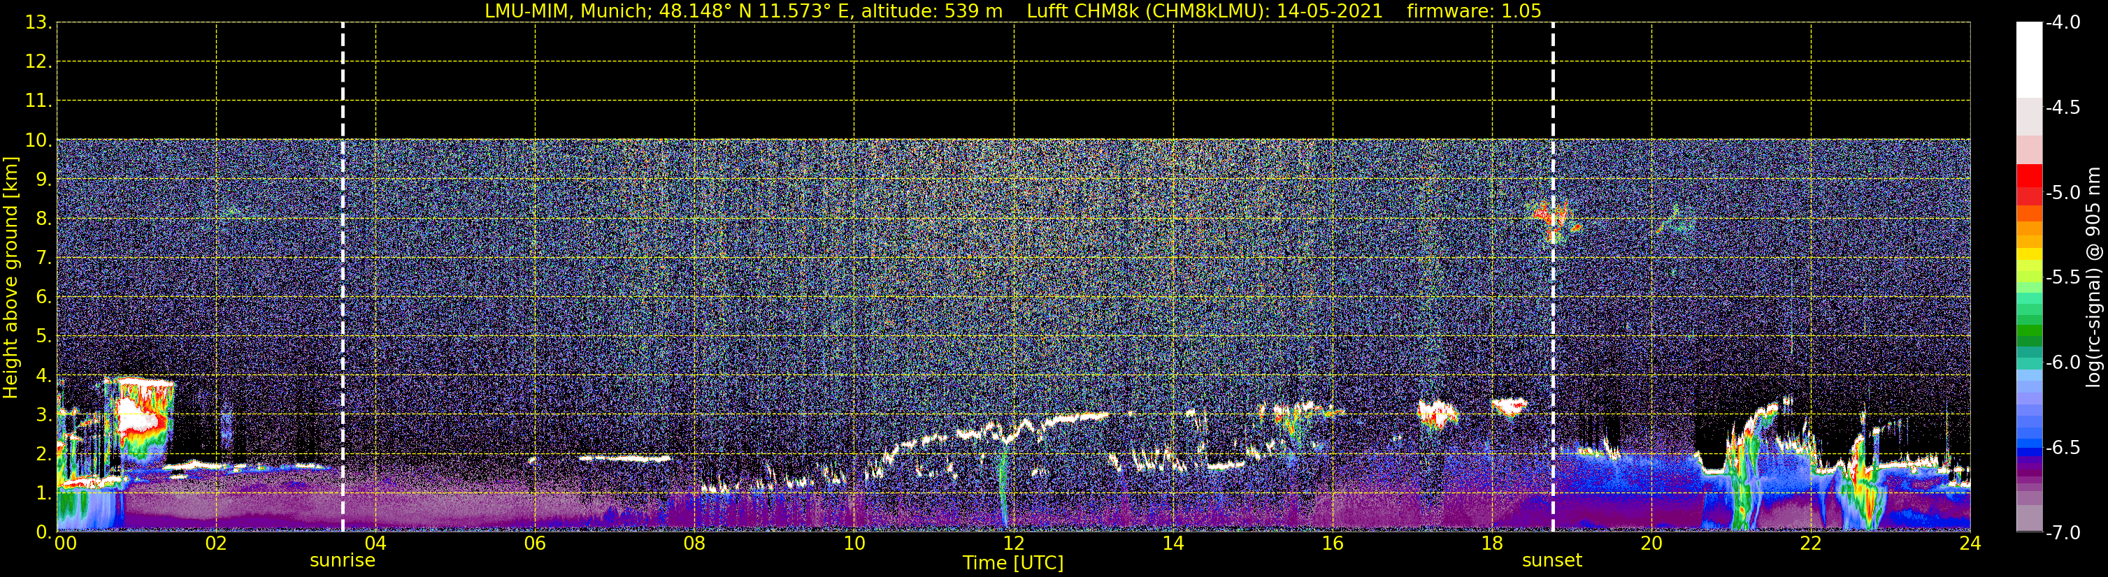Click the "-5.0" colorbar tick label
Viewport: 2108px width, 577px height.
pos(2063,193)
